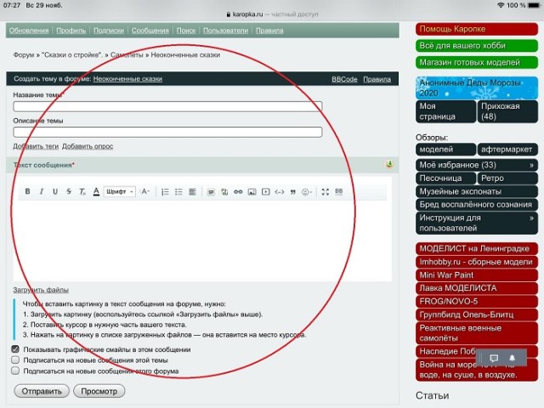Screen dimensions: 544x408
Task: Open the font size dropdown
Action: [x=145, y=192]
